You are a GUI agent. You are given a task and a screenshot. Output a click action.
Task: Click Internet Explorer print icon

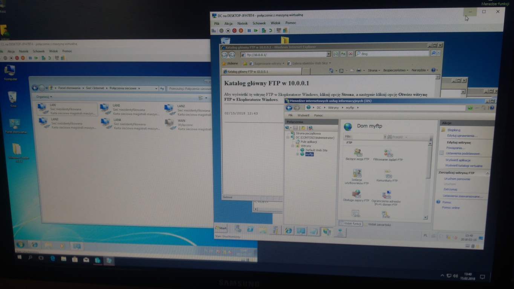pyautogui.click(x=359, y=70)
